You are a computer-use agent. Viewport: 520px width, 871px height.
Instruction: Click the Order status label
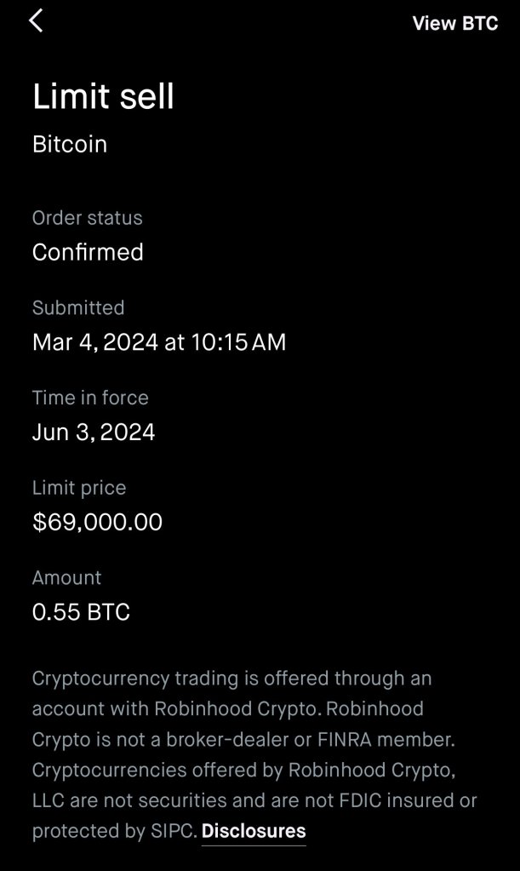(x=88, y=218)
